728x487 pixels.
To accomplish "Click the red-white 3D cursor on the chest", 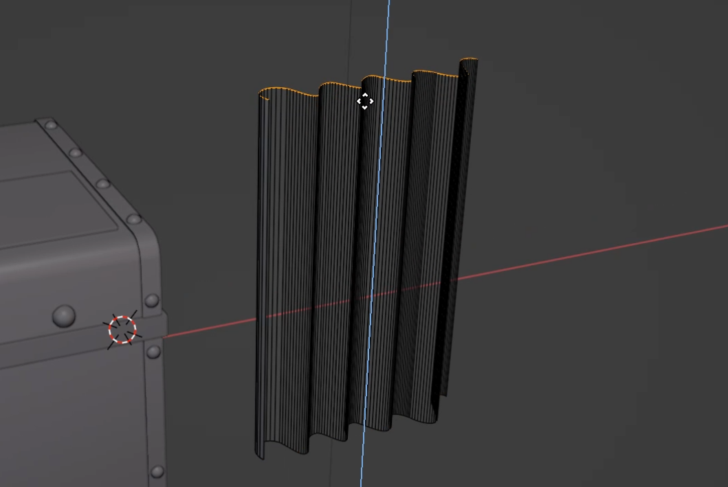I will pyautogui.click(x=122, y=330).
